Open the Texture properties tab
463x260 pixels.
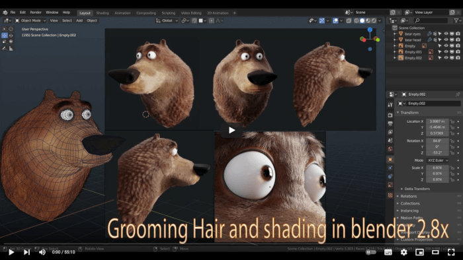[390, 195]
